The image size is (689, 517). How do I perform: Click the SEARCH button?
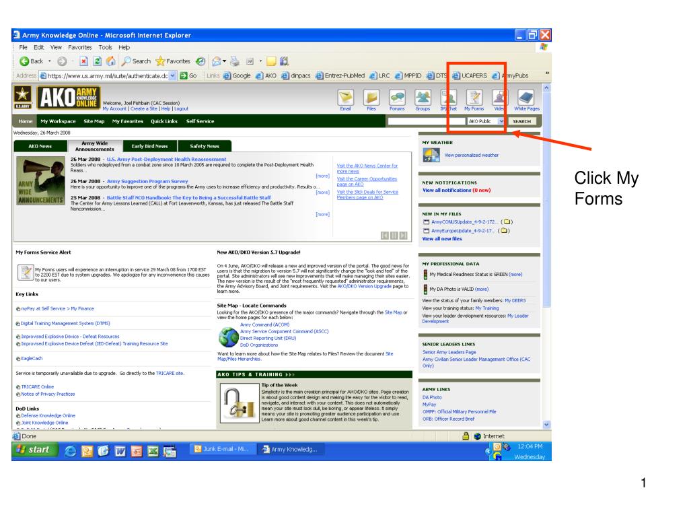click(x=522, y=121)
